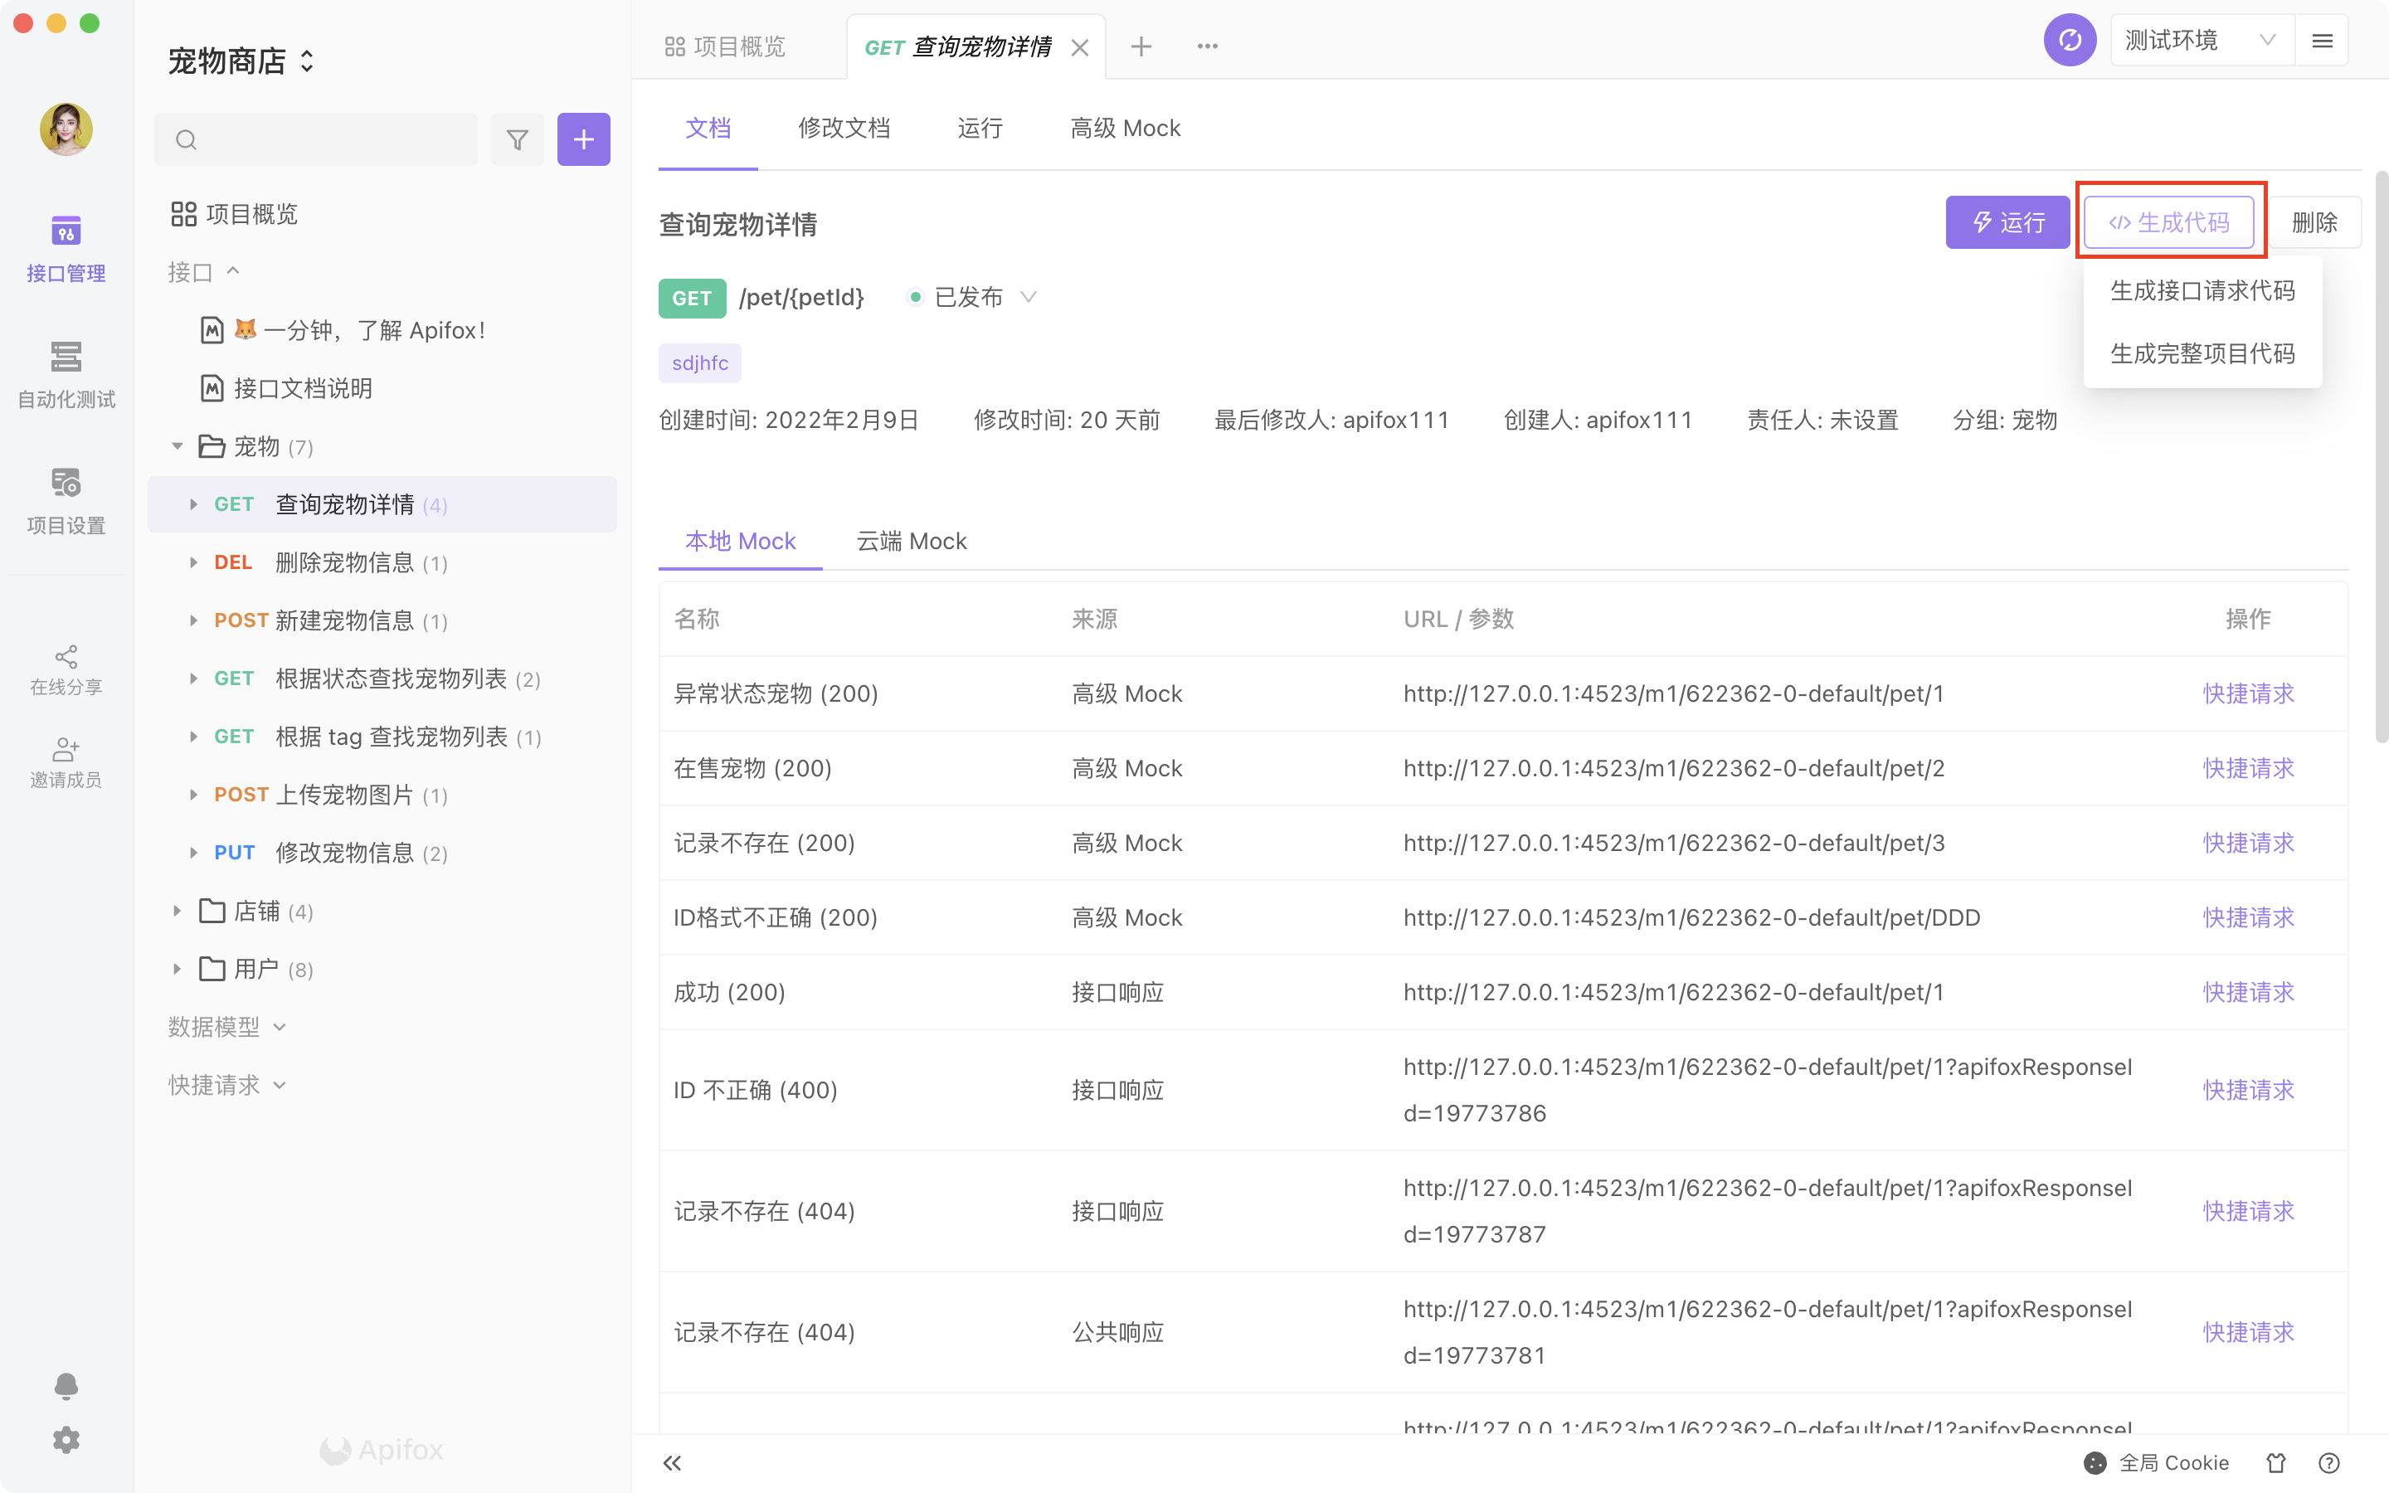Viewport: 2389px width, 1493px height.
Task: Open the settings gear icon
Action: coord(66,1440)
